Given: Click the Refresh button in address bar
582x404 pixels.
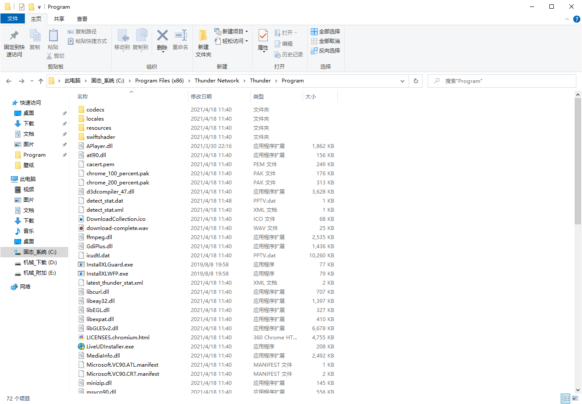Looking at the screenshot, I should click(416, 81).
